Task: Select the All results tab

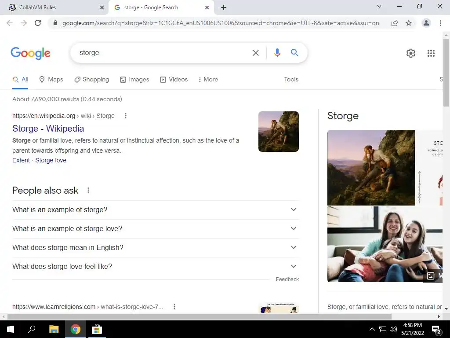Action: click(x=20, y=80)
